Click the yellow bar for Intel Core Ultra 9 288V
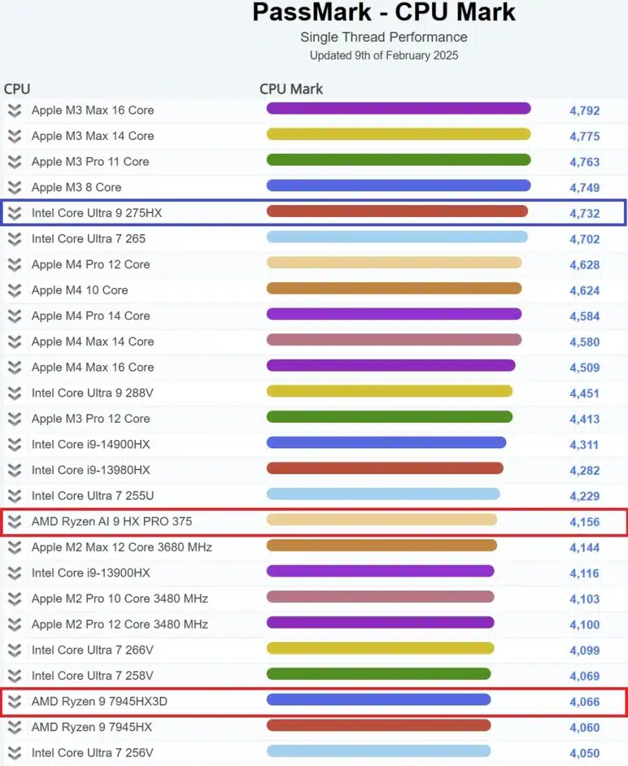This screenshot has width=628, height=766. [390, 391]
